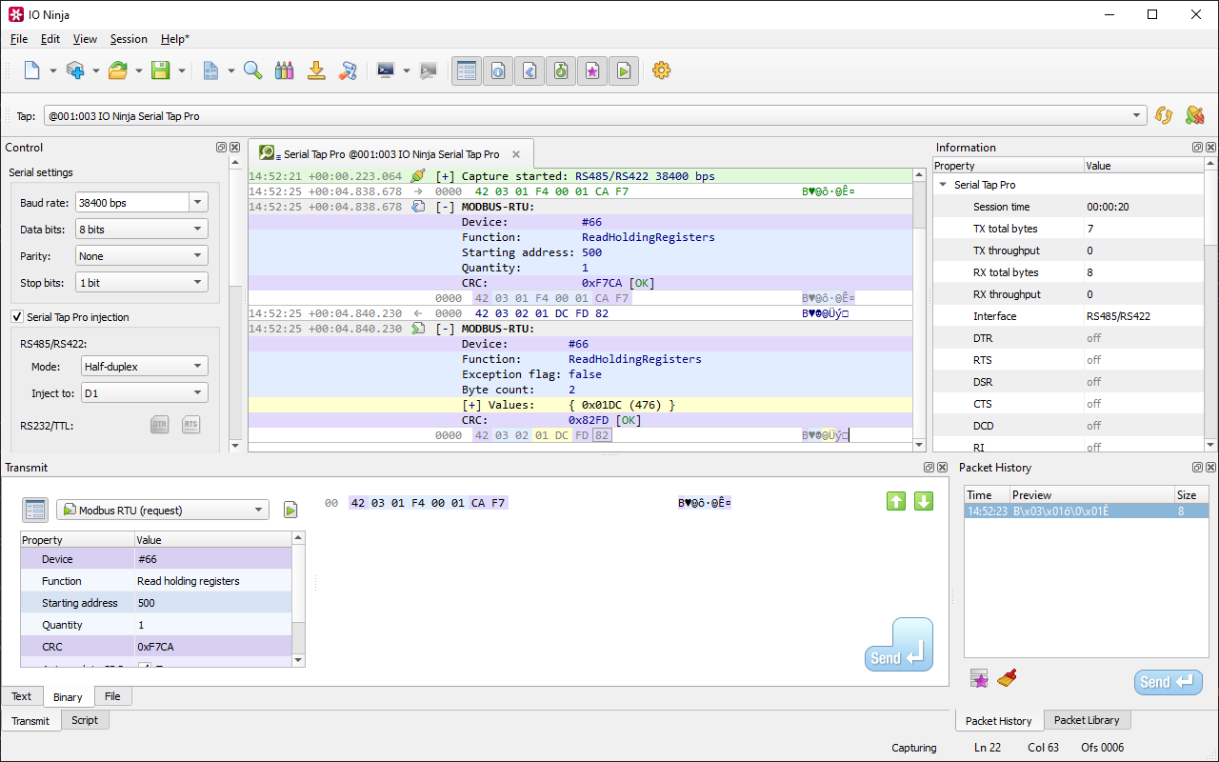Click the log vertical scrollbar down arrow
This screenshot has height=762, width=1219.
click(919, 445)
